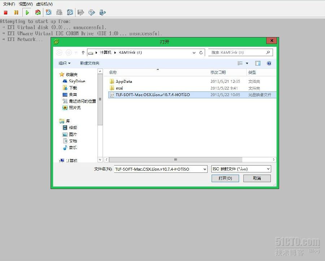Image resolution: width=325 pixels, height=261 pixels.
Task: Click the CD/DVD device connection toolbar icon
Action: coord(92,13)
